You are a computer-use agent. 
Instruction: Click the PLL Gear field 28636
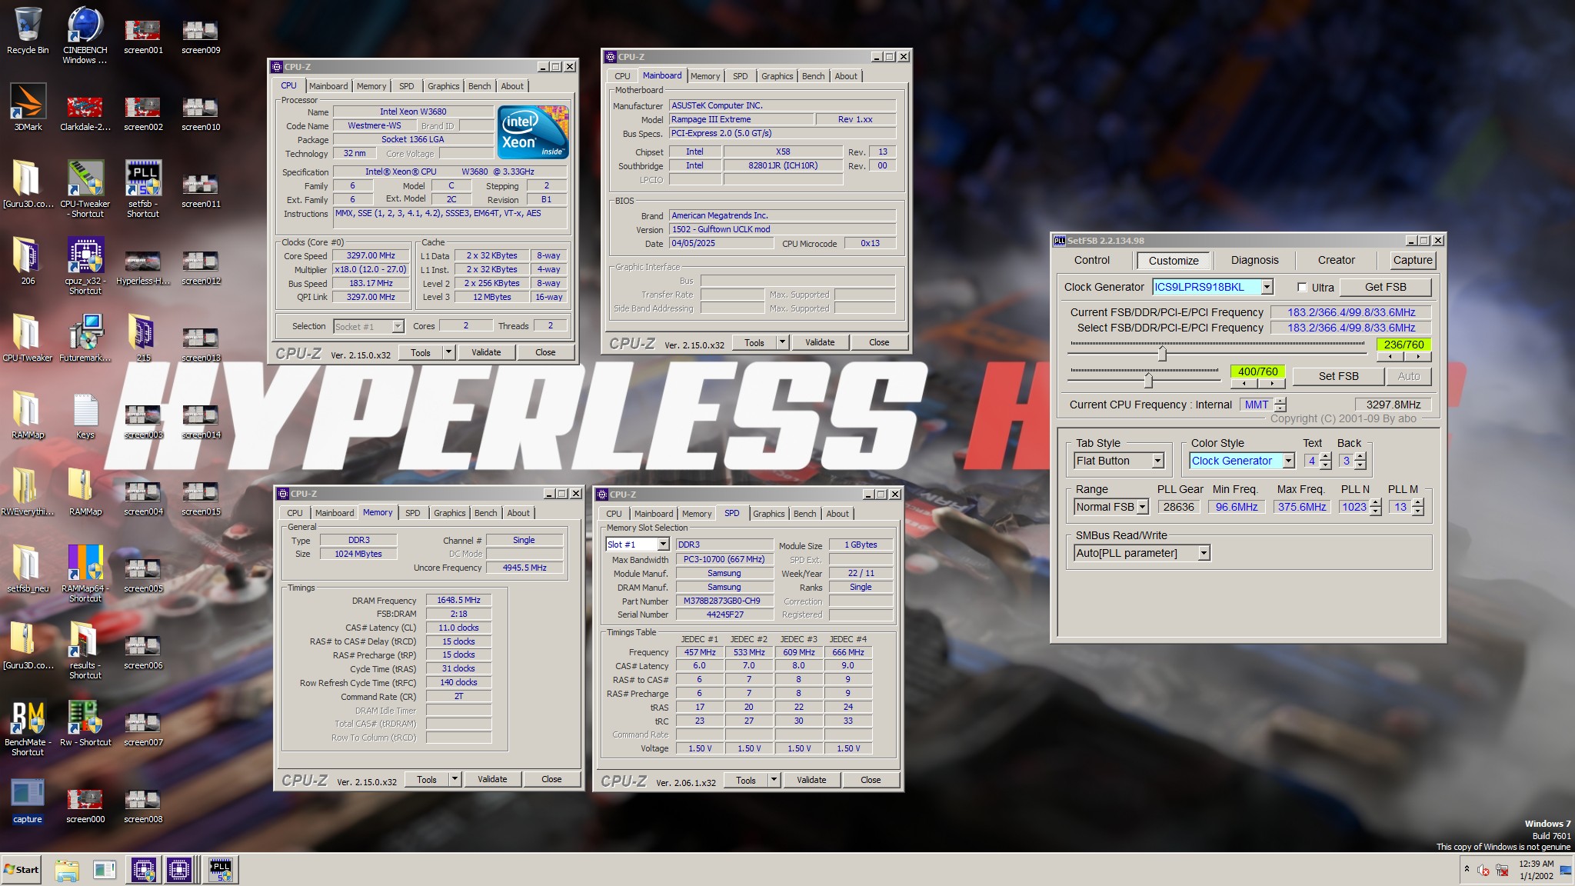coord(1178,507)
